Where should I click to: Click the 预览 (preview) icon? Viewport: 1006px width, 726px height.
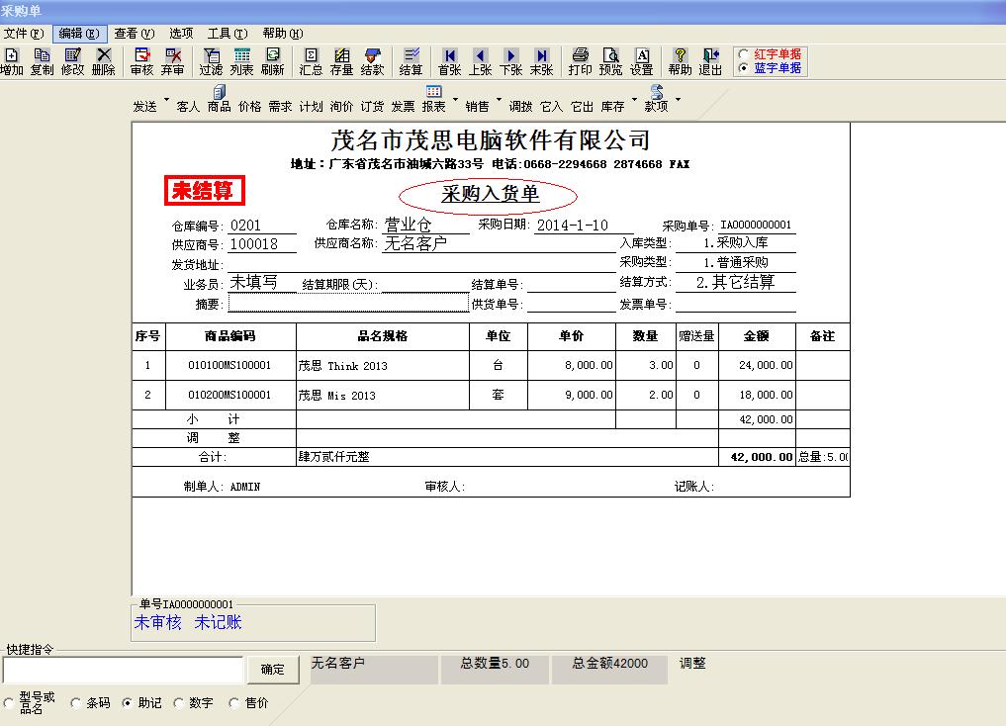[610, 61]
